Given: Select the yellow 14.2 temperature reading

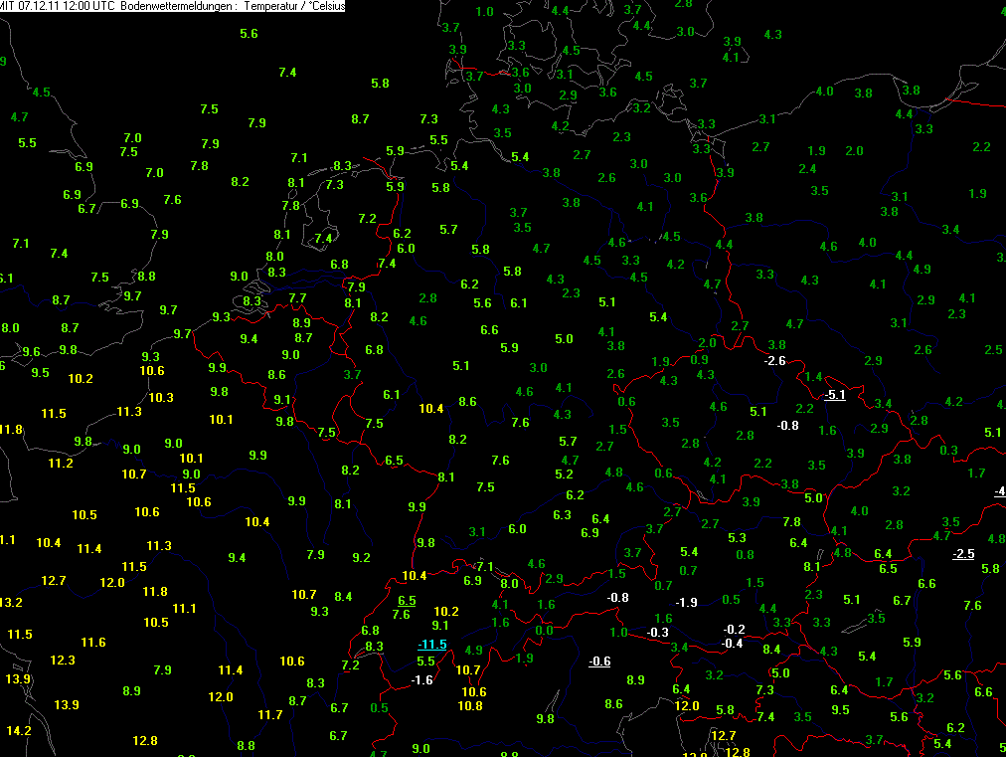Looking at the screenshot, I should [19, 730].
